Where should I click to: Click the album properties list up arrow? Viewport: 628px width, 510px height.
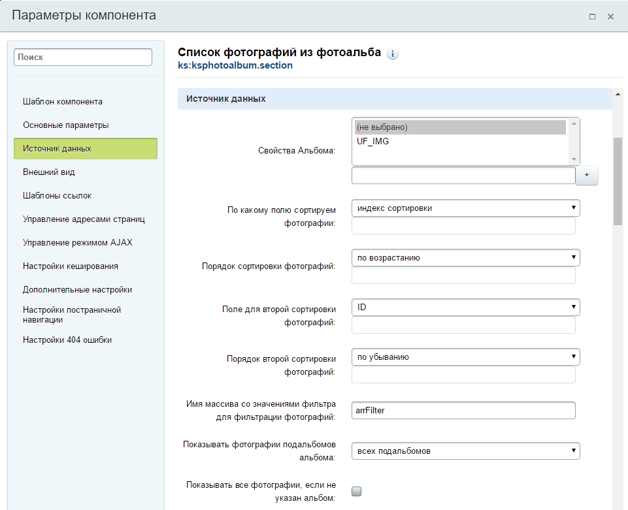tap(574, 123)
